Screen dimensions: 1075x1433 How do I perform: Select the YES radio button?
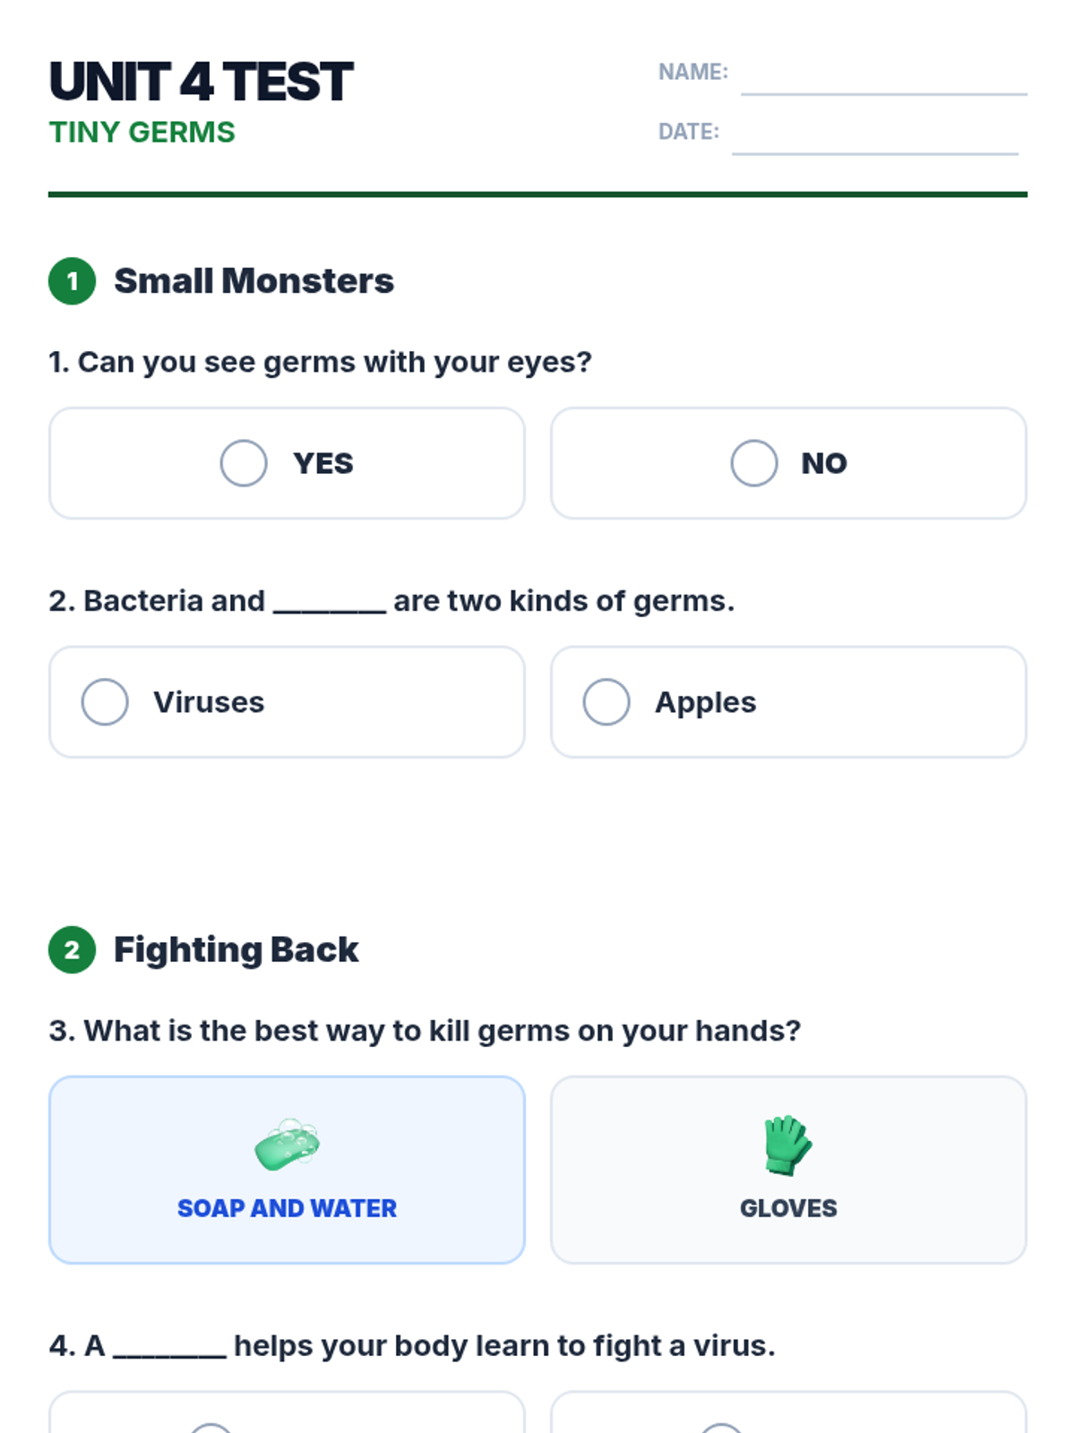244,463
